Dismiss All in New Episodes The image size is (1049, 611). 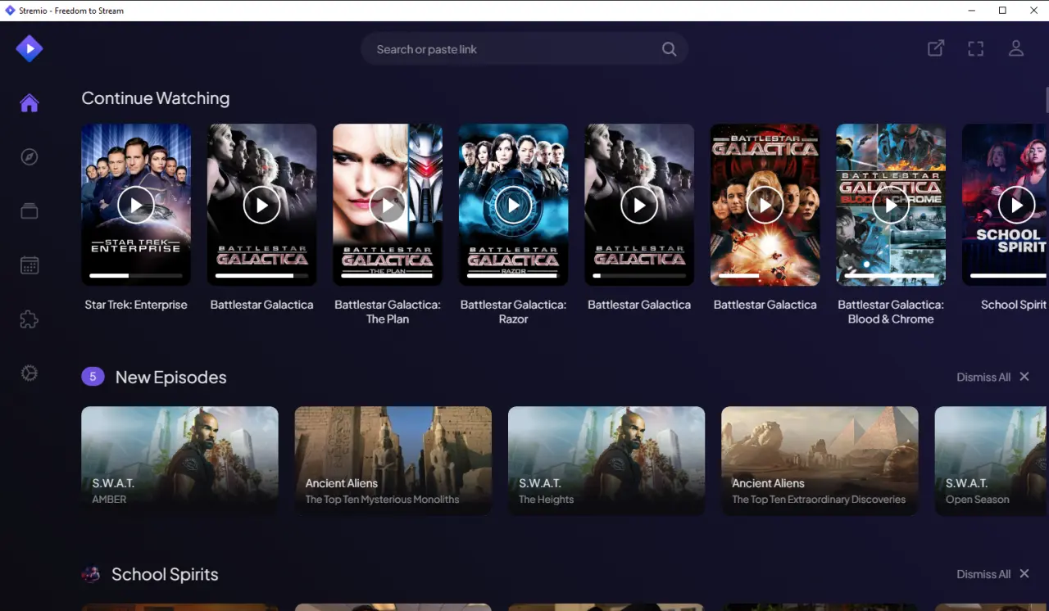click(x=983, y=378)
